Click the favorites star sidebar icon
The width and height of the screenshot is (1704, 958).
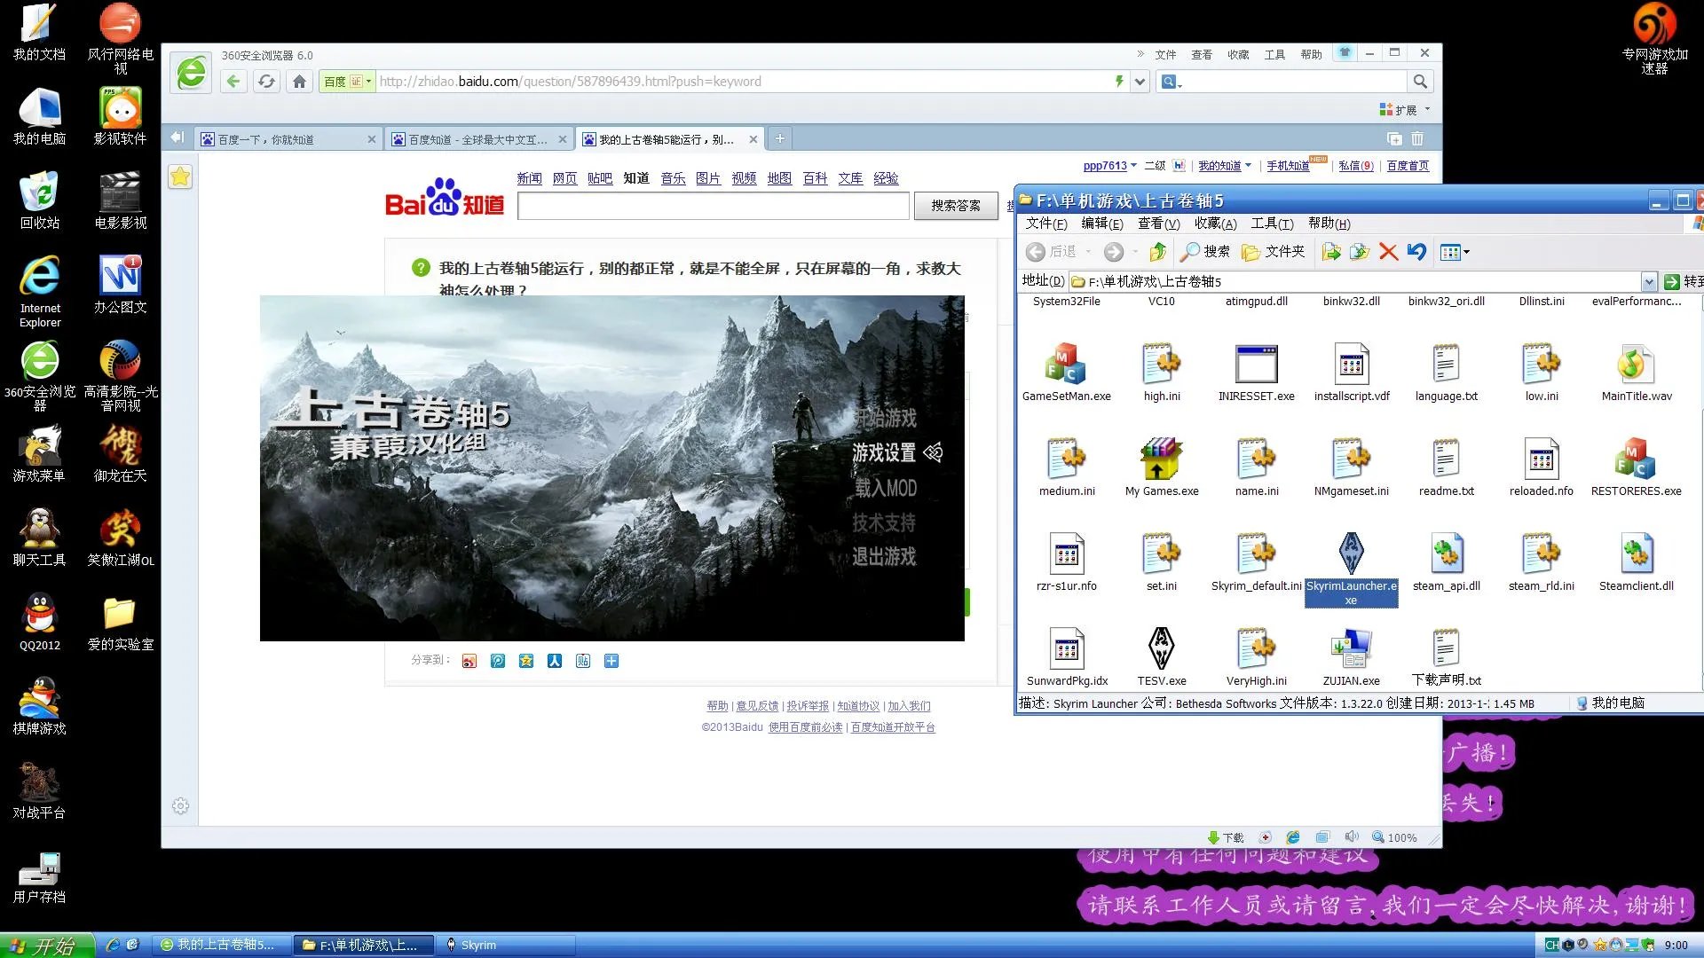tap(180, 177)
